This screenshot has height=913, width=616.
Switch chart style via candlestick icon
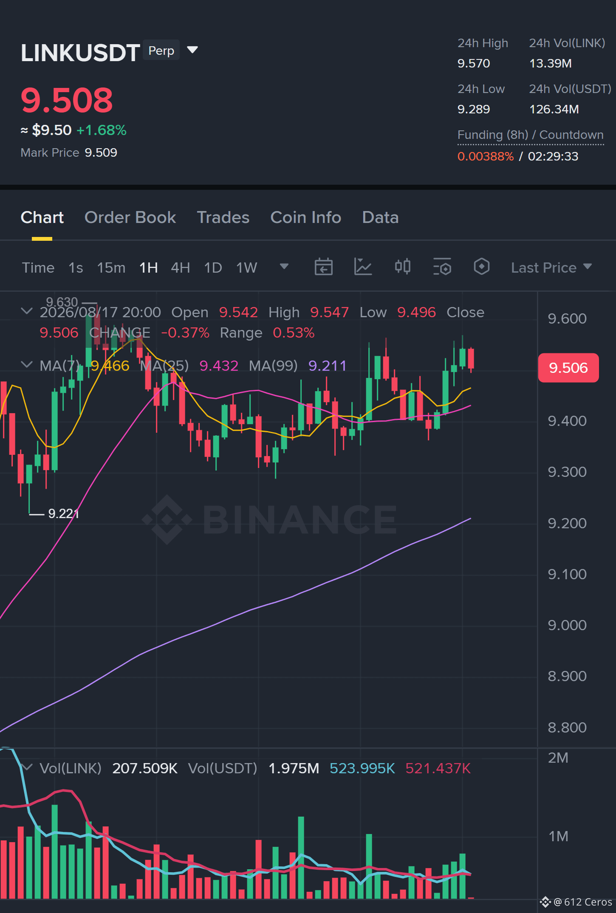pos(402,267)
